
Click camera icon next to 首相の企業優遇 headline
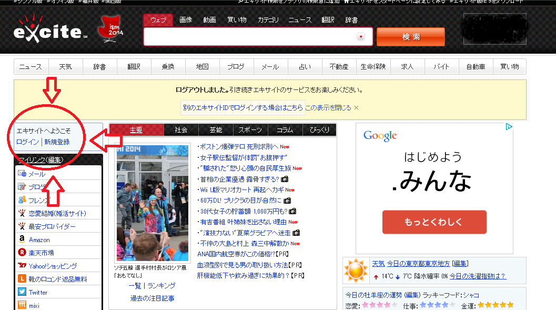pyautogui.click(x=285, y=179)
